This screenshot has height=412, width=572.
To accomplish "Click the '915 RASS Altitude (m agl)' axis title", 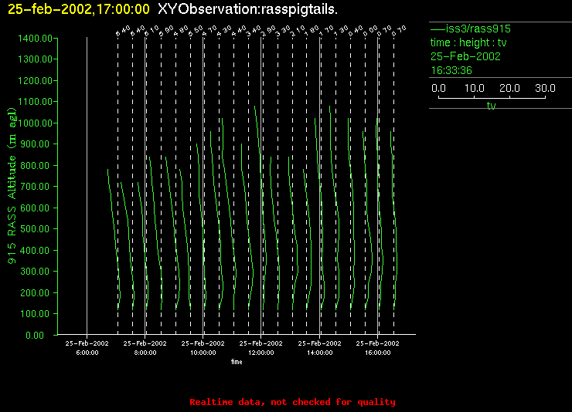I will 12,185.
